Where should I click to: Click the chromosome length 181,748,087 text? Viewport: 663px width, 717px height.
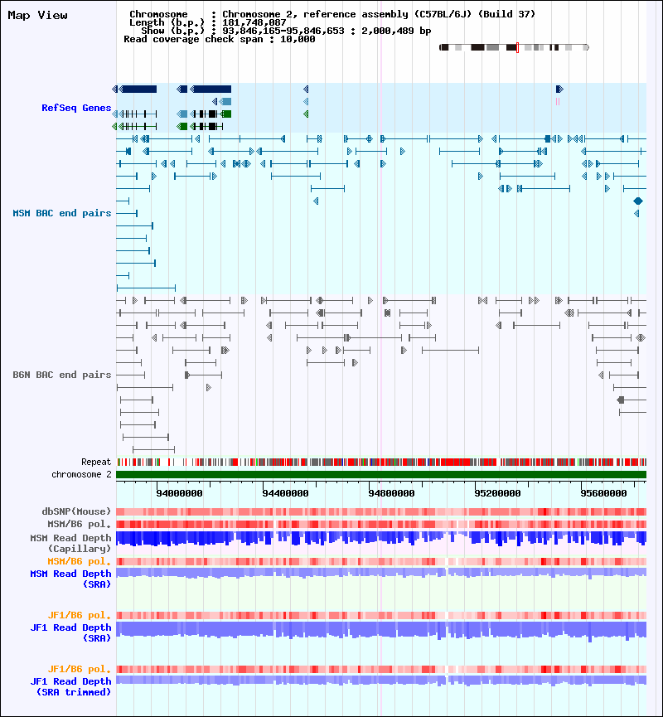coord(254,23)
